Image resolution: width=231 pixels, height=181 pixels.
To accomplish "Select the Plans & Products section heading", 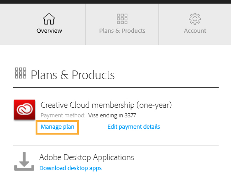I will [73, 75].
